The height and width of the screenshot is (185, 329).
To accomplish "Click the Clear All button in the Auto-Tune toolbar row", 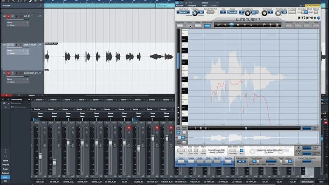I will click(x=180, y=26).
